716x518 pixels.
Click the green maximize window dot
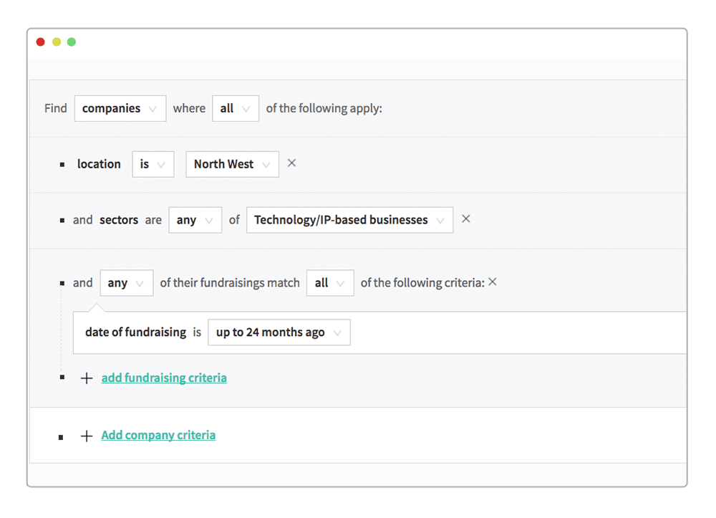[x=72, y=42]
